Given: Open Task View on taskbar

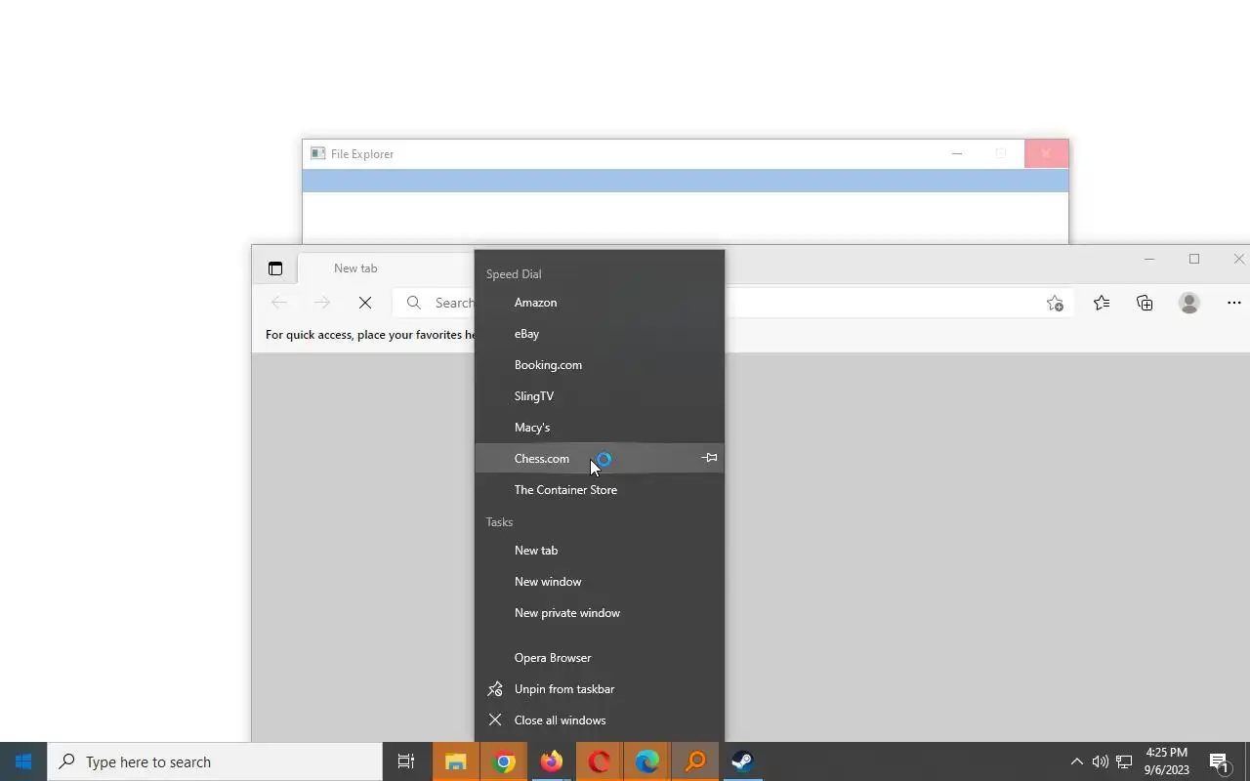Looking at the screenshot, I should pos(406,761).
